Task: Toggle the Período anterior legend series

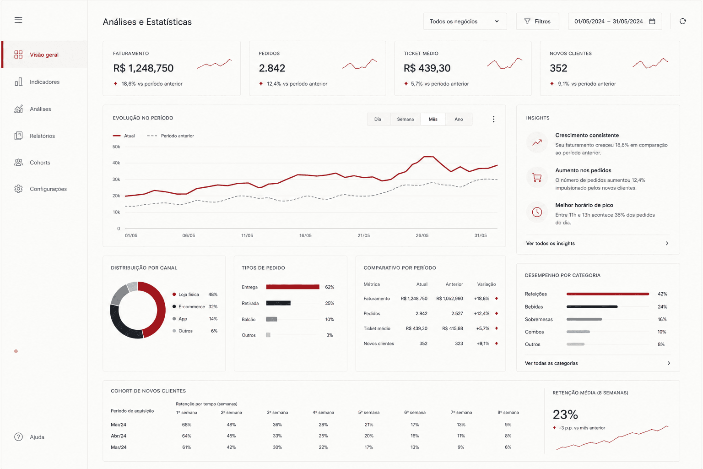Action: pyautogui.click(x=171, y=136)
